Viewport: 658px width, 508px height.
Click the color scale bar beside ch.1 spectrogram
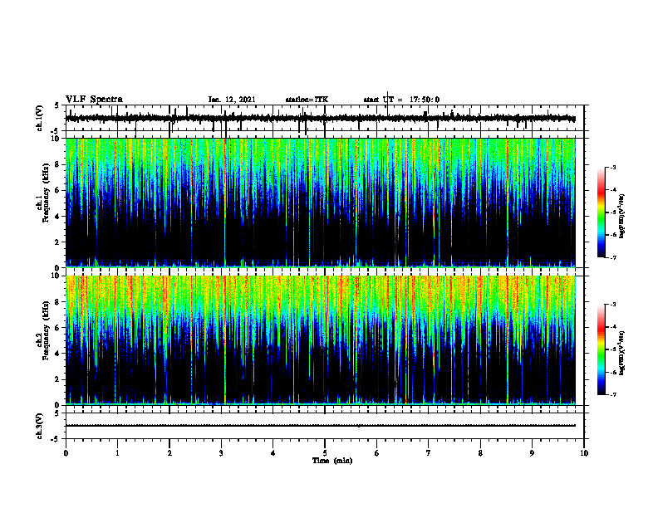click(x=601, y=212)
